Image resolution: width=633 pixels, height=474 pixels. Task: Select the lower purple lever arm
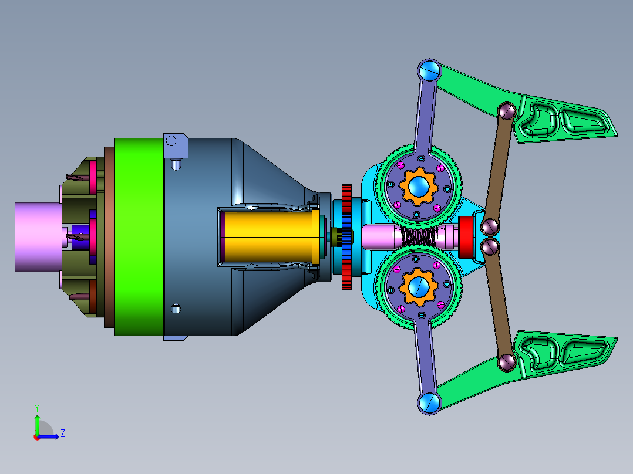click(426, 357)
